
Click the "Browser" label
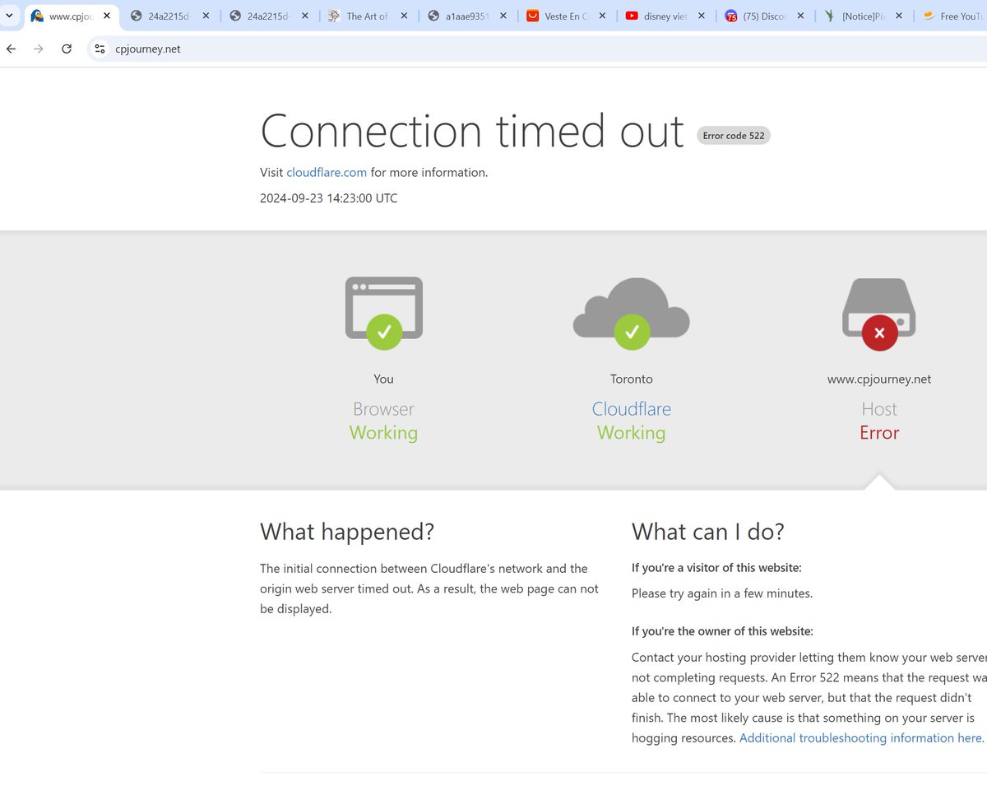pos(383,409)
